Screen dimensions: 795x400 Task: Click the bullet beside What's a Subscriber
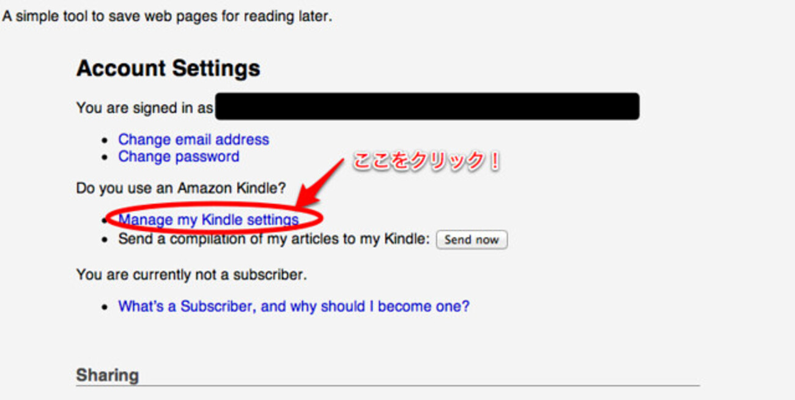[x=106, y=307]
